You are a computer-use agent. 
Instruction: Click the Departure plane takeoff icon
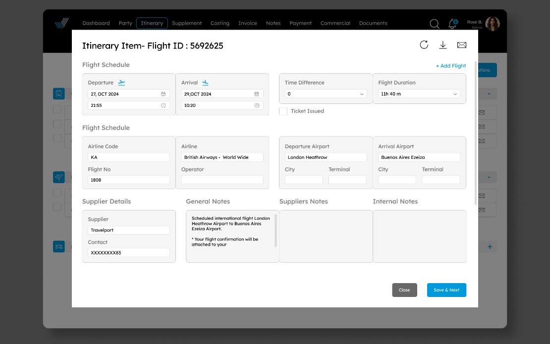click(121, 83)
